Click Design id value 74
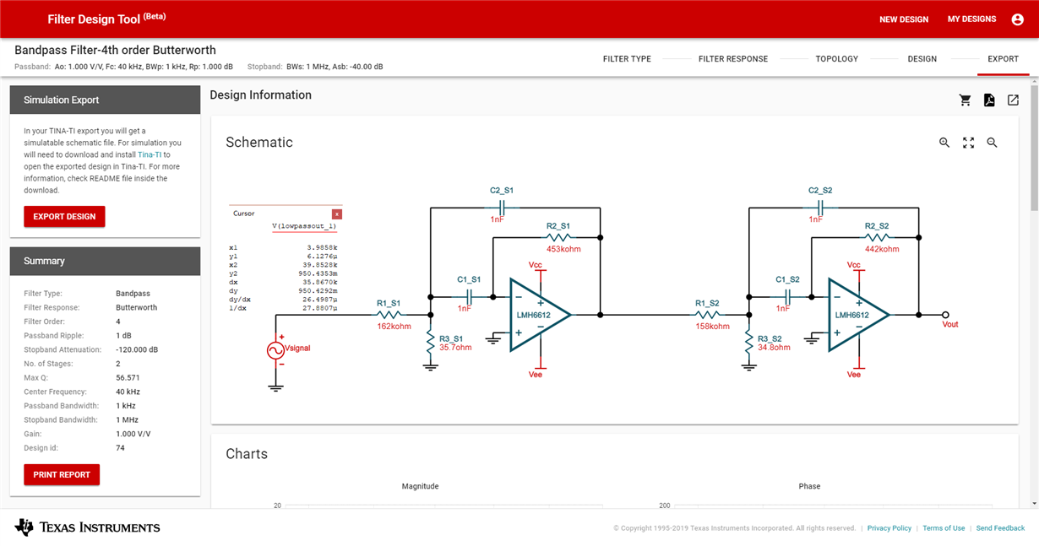The image size is (1039, 546). [120, 448]
